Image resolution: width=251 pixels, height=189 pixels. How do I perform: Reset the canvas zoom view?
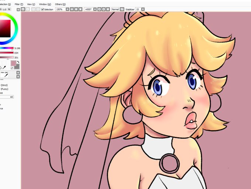pos(80,9)
